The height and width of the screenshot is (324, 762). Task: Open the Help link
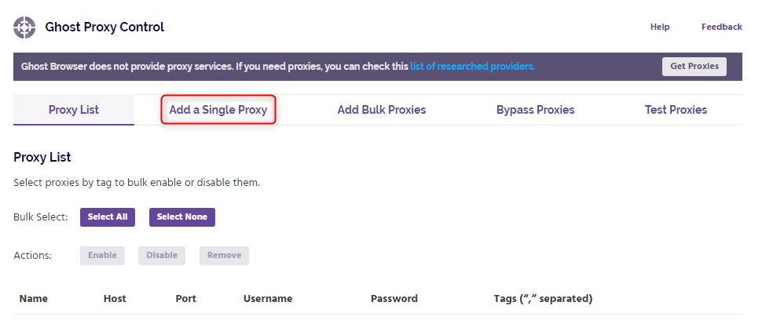point(660,27)
